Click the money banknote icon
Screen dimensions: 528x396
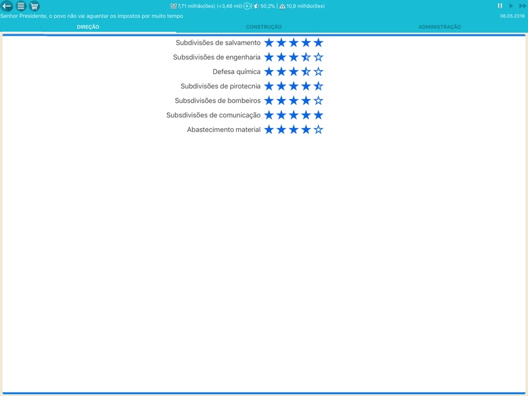click(x=174, y=6)
